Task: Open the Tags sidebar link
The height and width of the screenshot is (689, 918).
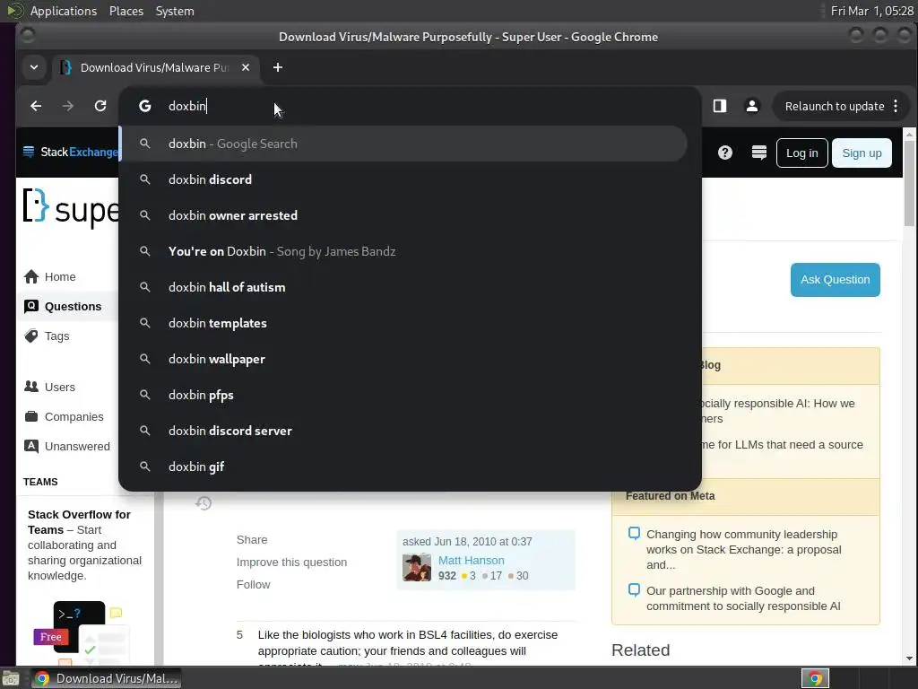Action: pos(56,336)
